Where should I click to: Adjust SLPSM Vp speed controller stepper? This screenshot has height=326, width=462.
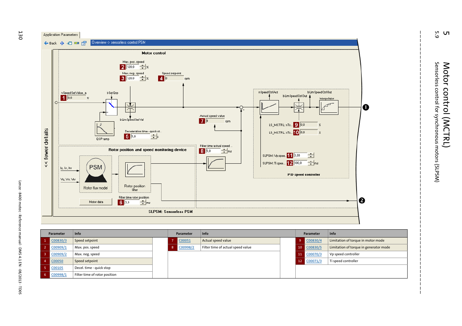[x=311, y=155]
